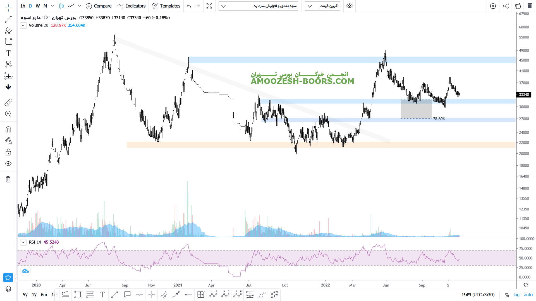Screen dimensions: 536x301
Task: Enter fullscreen chart mode
Action: [209, 6]
